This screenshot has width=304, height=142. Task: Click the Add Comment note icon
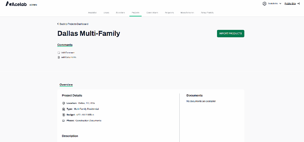point(59,53)
